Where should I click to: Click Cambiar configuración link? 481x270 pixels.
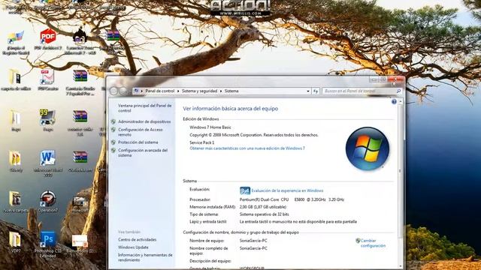[x=373, y=243]
